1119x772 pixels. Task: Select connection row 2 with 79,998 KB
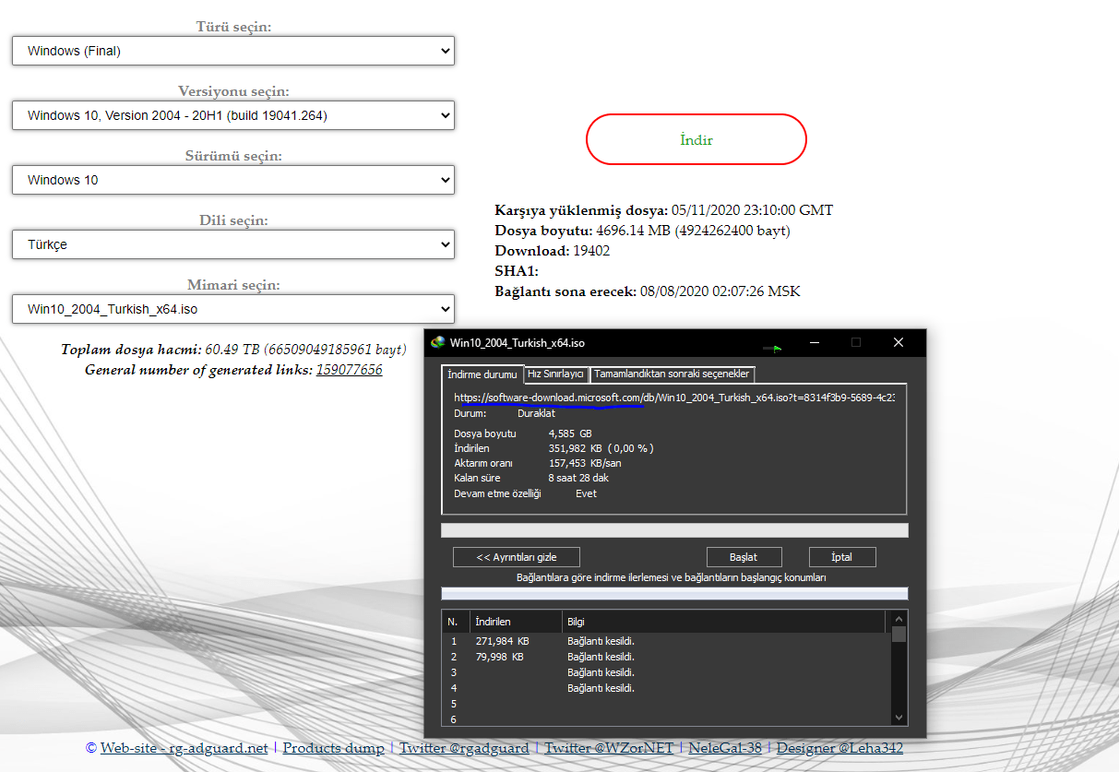click(666, 657)
